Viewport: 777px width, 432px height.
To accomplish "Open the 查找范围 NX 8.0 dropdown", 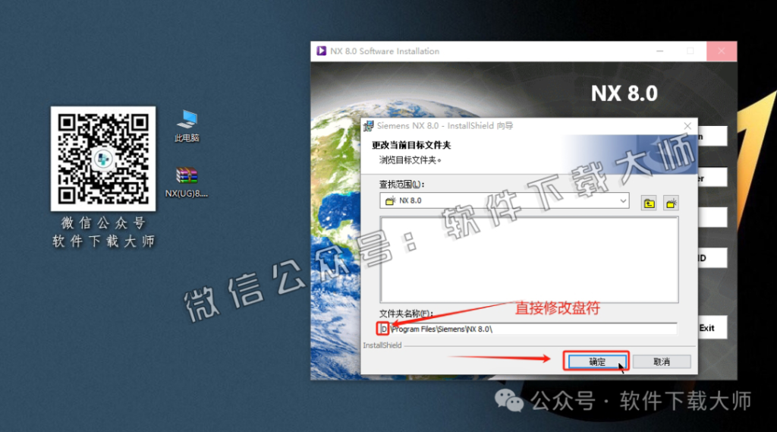I will click(505, 200).
